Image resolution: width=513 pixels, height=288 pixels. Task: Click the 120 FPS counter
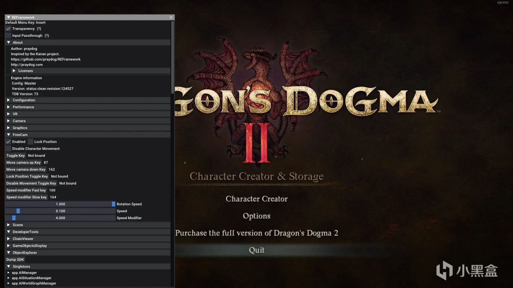pyautogui.click(x=503, y=3)
